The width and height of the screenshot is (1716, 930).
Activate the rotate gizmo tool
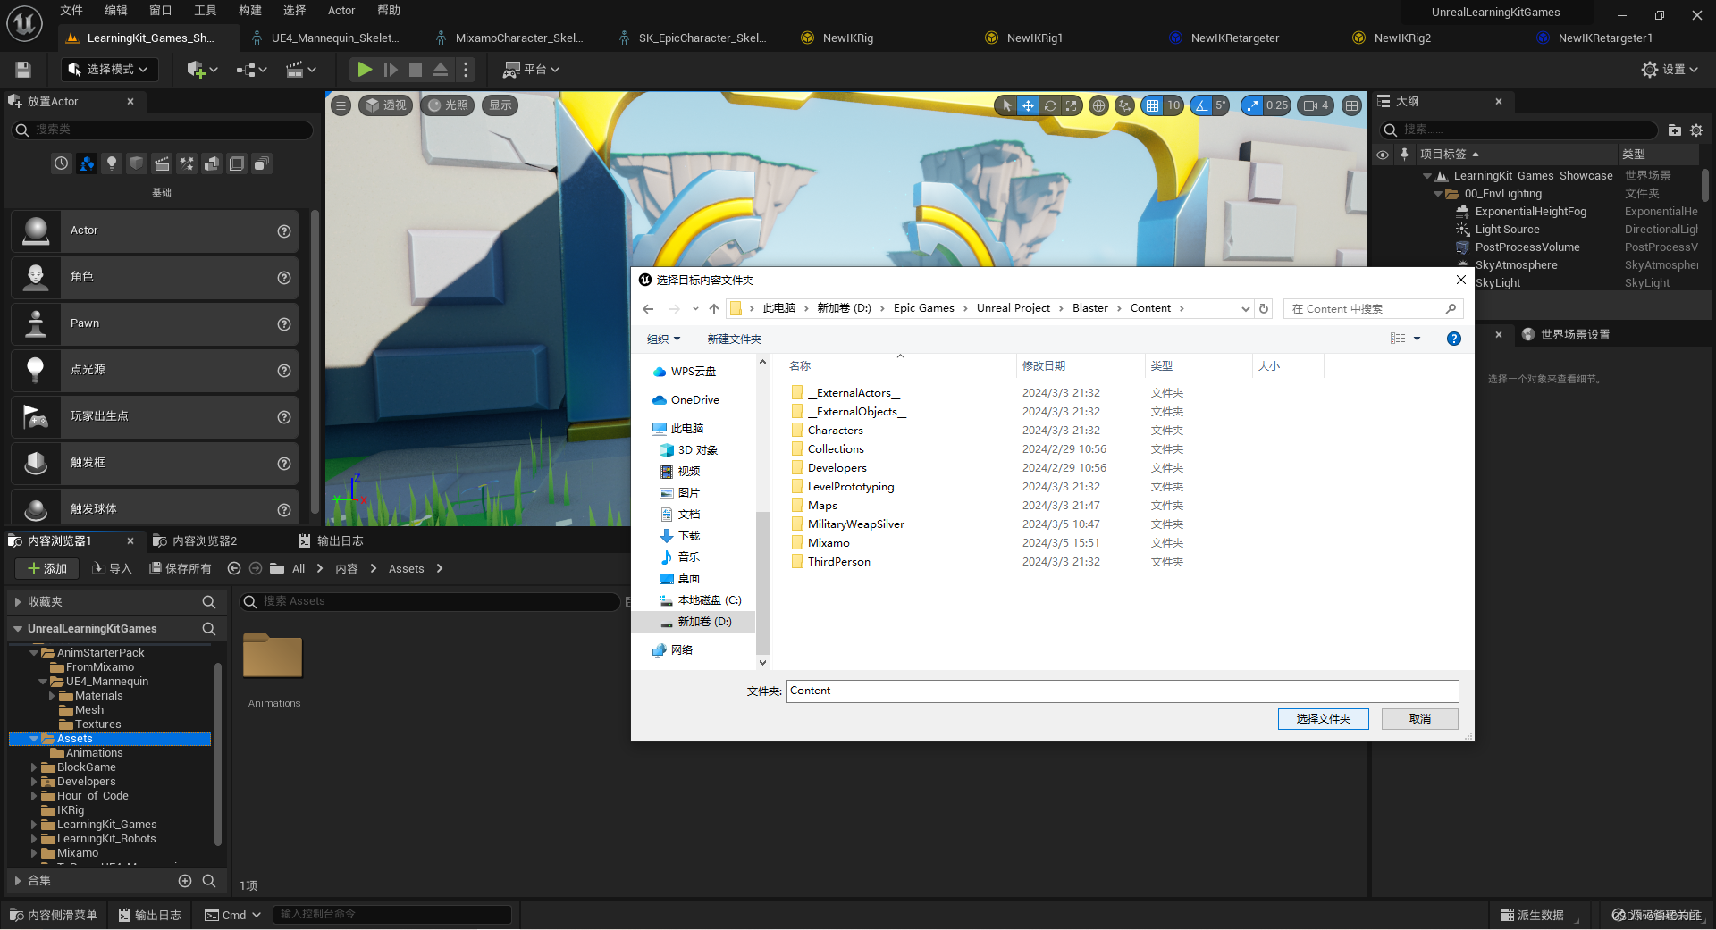pos(1050,105)
